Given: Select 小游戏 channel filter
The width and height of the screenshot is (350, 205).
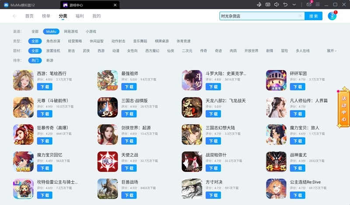Looking at the screenshot, I should tap(91, 31).
